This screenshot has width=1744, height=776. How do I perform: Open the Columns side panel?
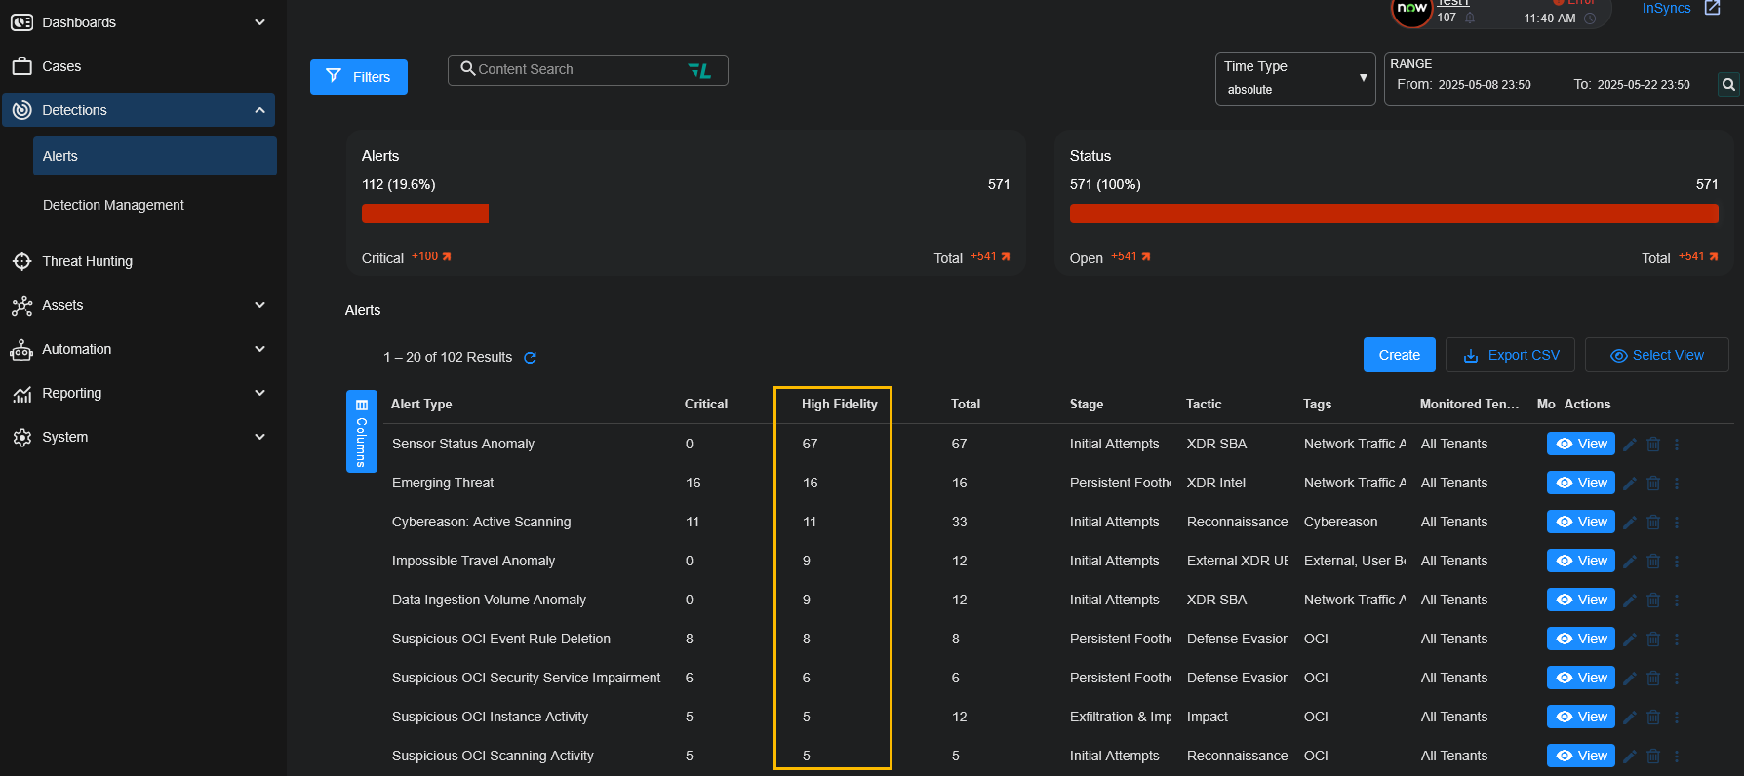point(361,432)
